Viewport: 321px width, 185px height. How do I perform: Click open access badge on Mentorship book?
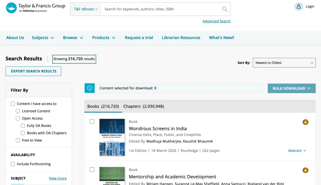pos(305,170)
